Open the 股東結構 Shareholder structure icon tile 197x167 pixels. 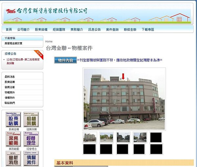13,120
